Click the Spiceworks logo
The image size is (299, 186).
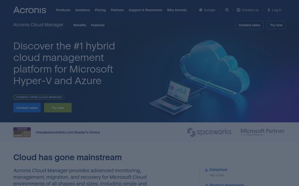click(x=209, y=132)
